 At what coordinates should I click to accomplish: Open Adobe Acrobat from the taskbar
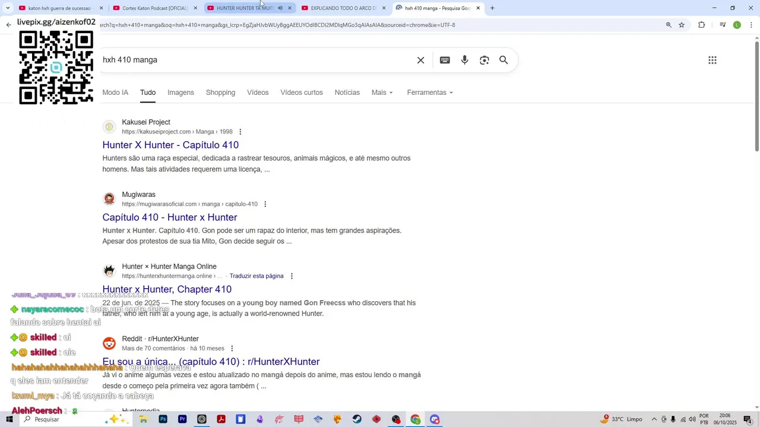(x=221, y=419)
